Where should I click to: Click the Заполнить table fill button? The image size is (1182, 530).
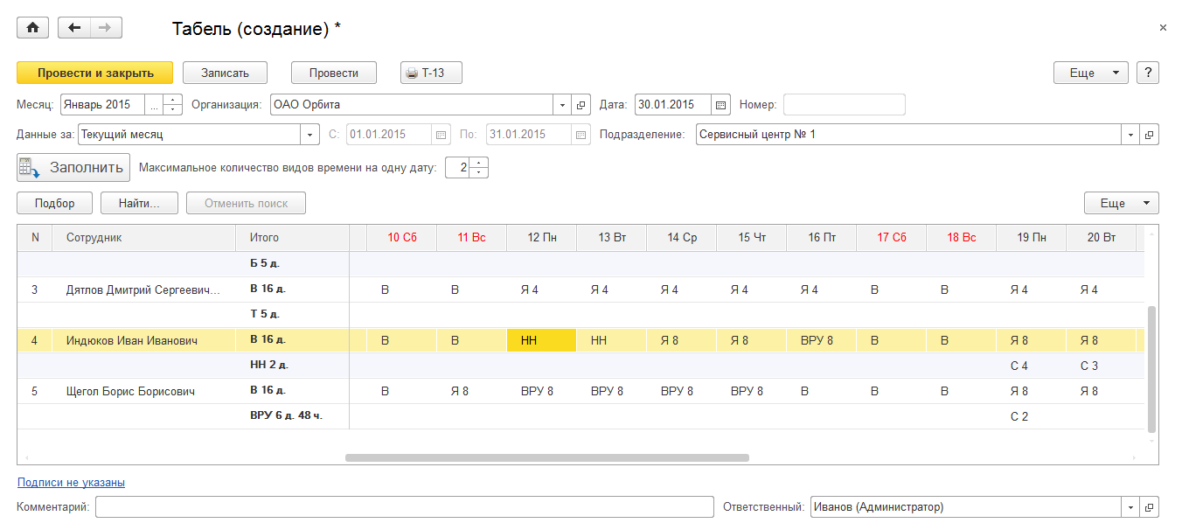73,167
